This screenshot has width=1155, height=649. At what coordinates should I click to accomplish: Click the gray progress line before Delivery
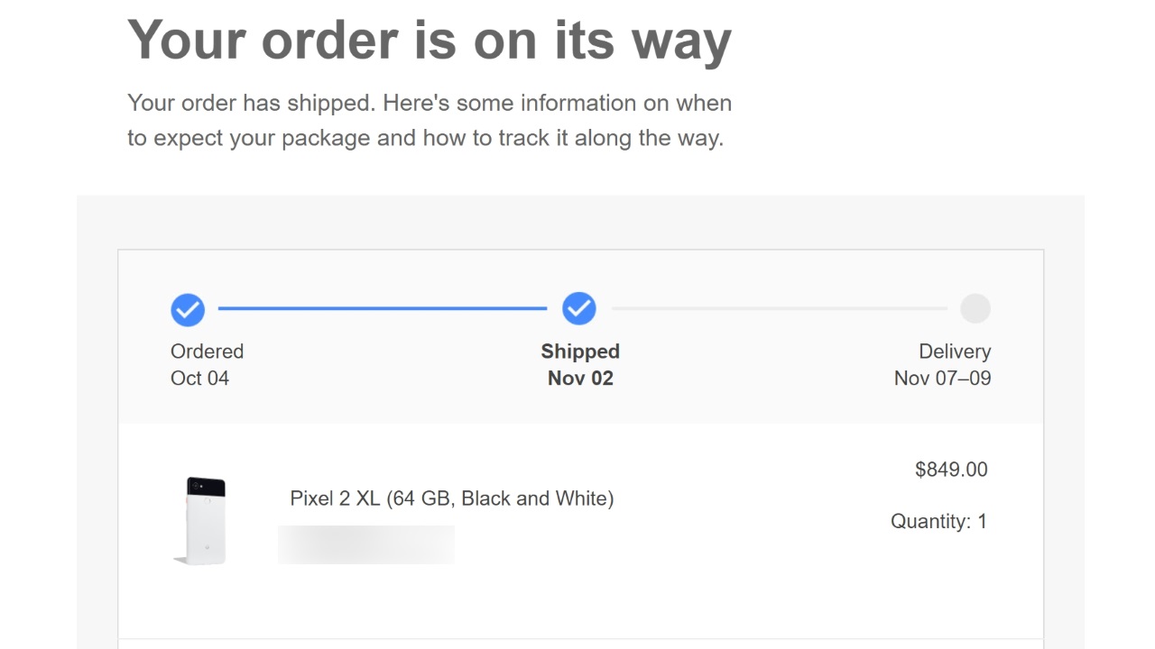click(780, 308)
